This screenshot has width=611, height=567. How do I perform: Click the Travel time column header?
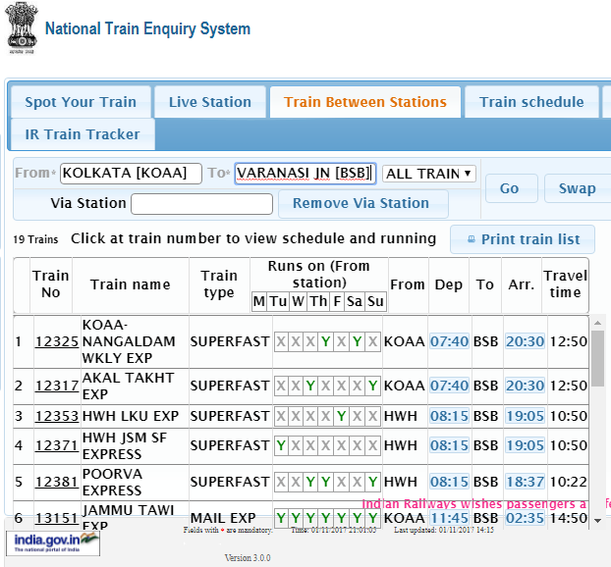pyautogui.click(x=565, y=284)
